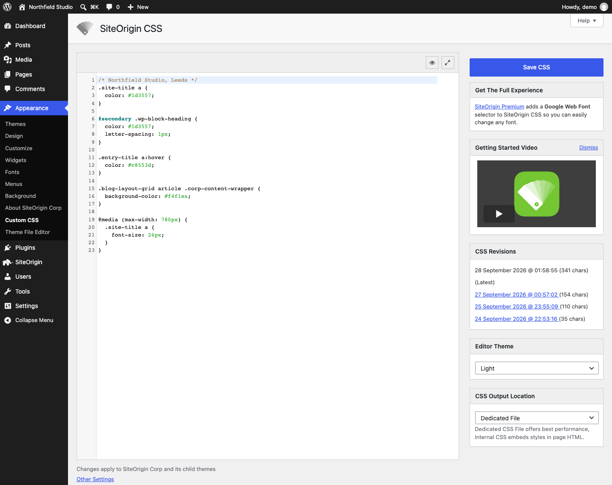Click the plus New icon
612x485 pixels.
tap(130, 7)
